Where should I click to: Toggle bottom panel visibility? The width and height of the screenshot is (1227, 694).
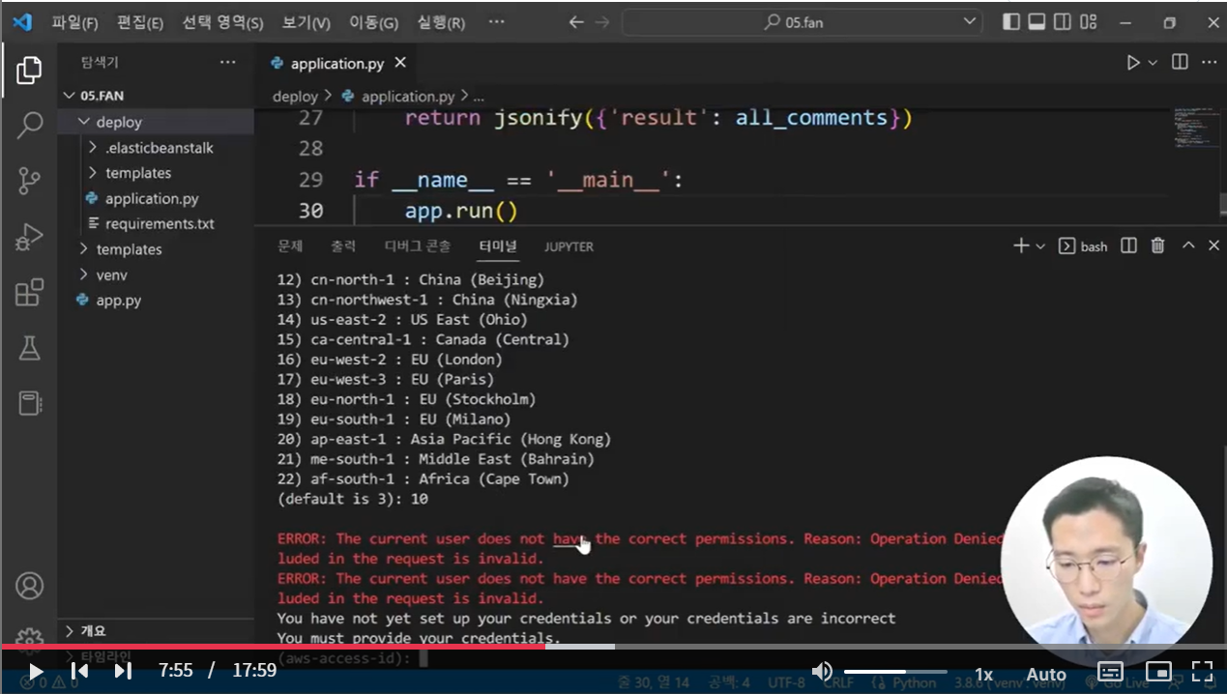(x=1037, y=22)
